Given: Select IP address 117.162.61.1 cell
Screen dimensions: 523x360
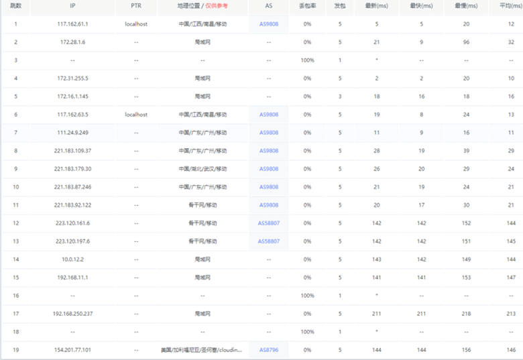Looking at the screenshot, I should (72, 24).
